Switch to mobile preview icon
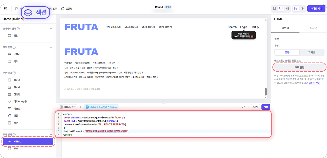Screen dimensions: 327x158 click(274, 9)
